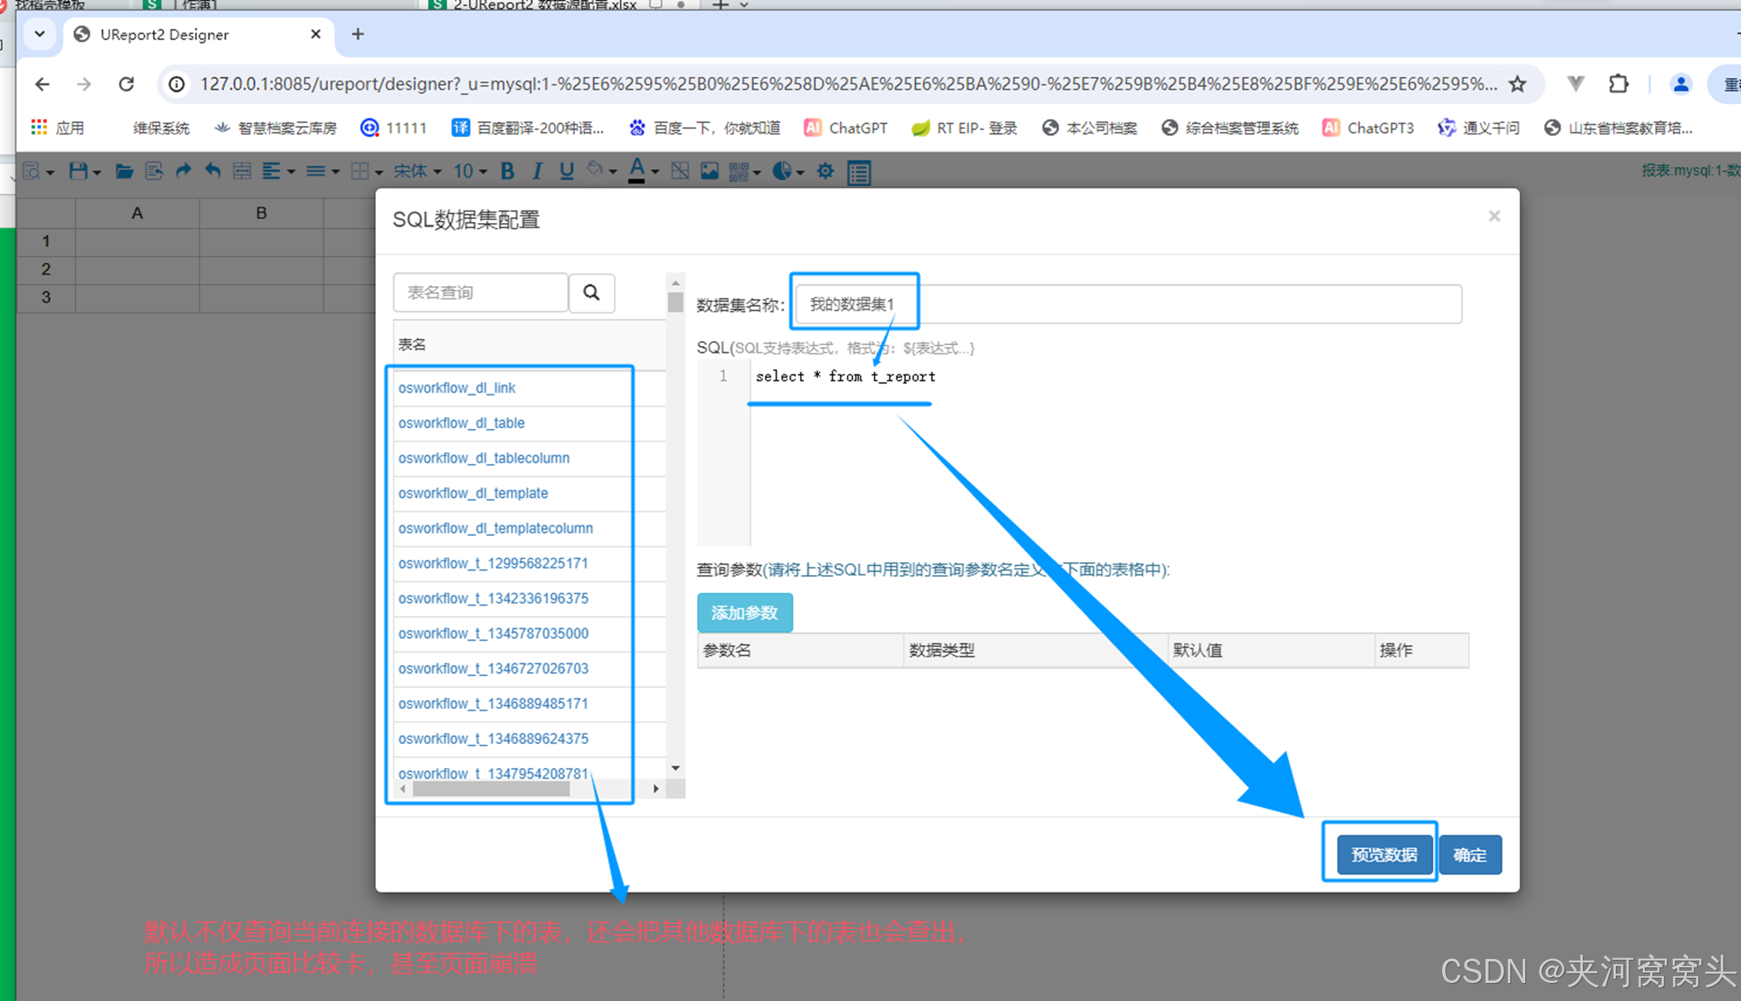
Task: Expand the save button dropdown arrow
Action: tap(97, 173)
